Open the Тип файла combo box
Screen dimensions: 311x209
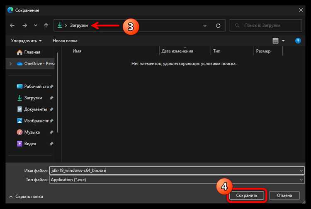(x=177, y=180)
